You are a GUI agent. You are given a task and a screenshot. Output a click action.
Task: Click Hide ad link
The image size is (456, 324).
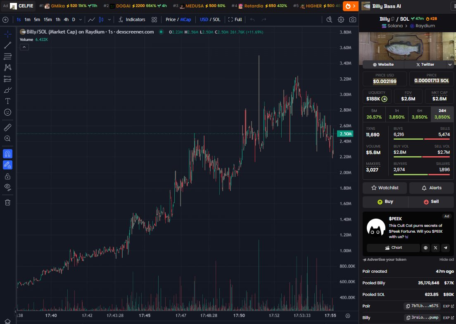coord(446,260)
